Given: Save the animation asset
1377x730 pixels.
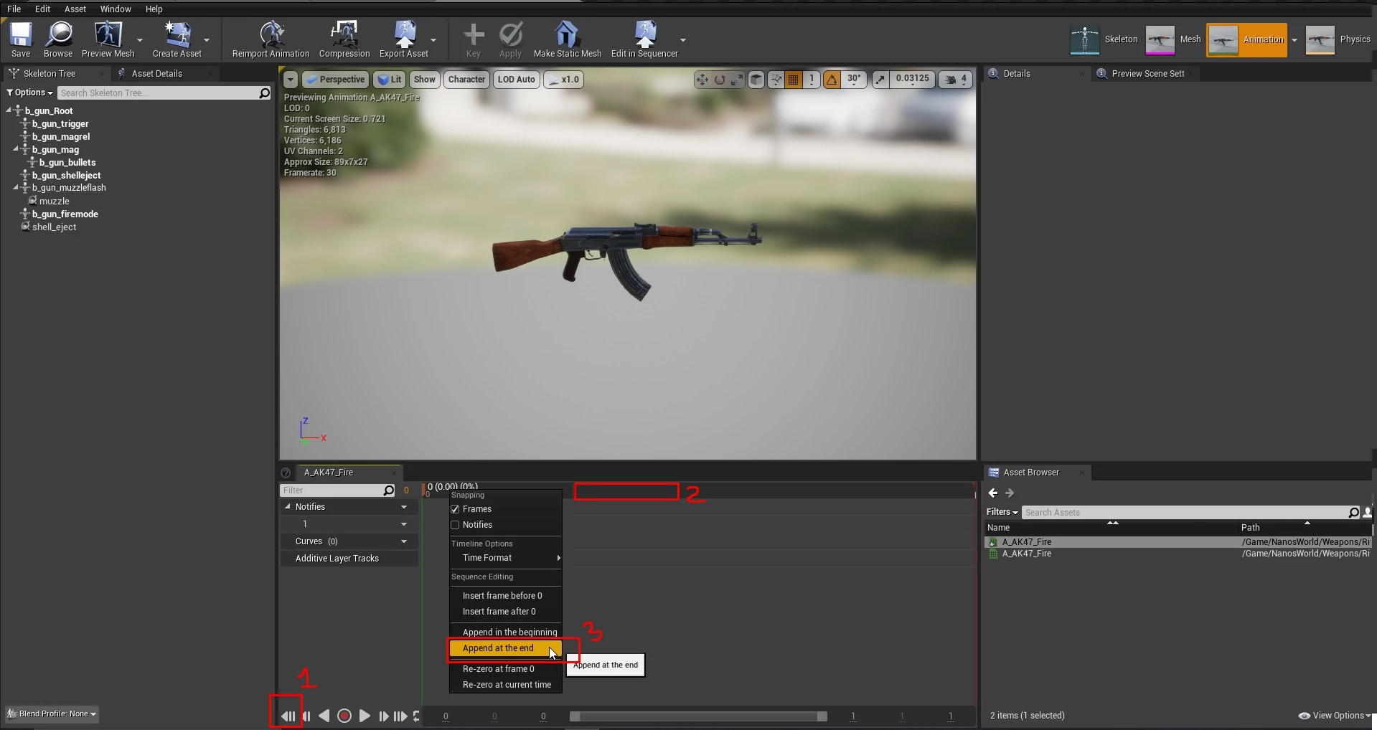Looking at the screenshot, I should (x=21, y=39).
